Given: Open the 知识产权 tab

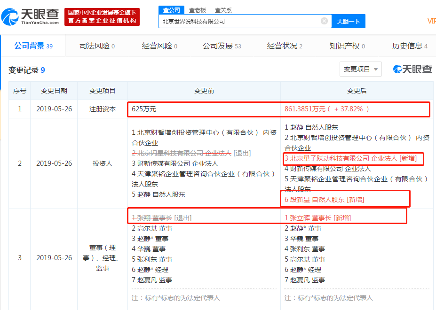Looking at the screenshot, I should [347, 46].
